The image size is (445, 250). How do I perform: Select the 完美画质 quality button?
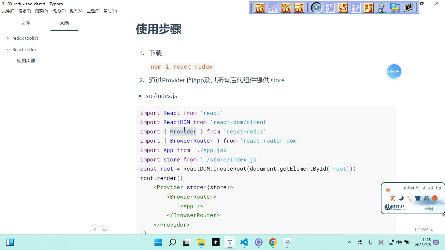(260, 8)
